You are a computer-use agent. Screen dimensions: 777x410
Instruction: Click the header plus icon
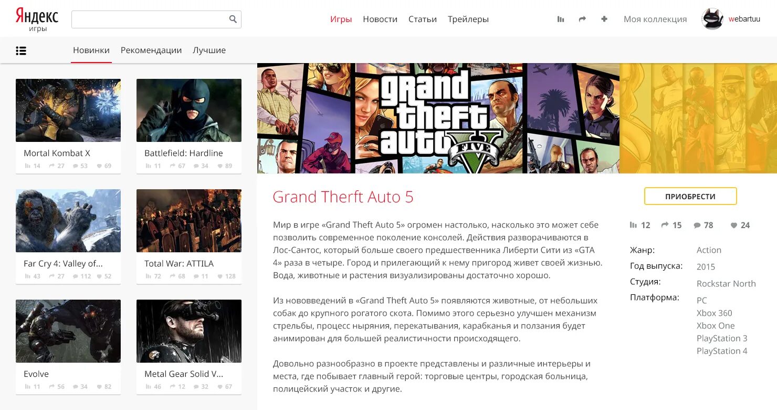[x=604, y=19]
